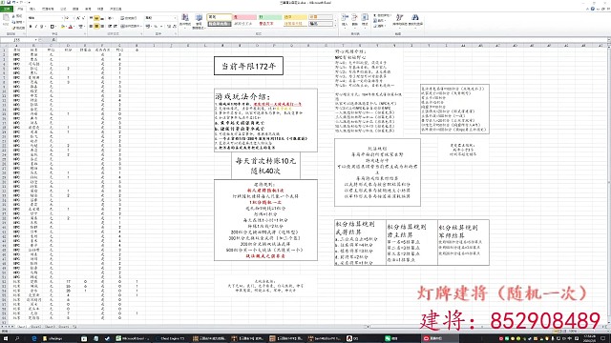Click the Excel Help question mark icon
The image size is (611, 343).
pyautogui.click(x=592, y=9)
